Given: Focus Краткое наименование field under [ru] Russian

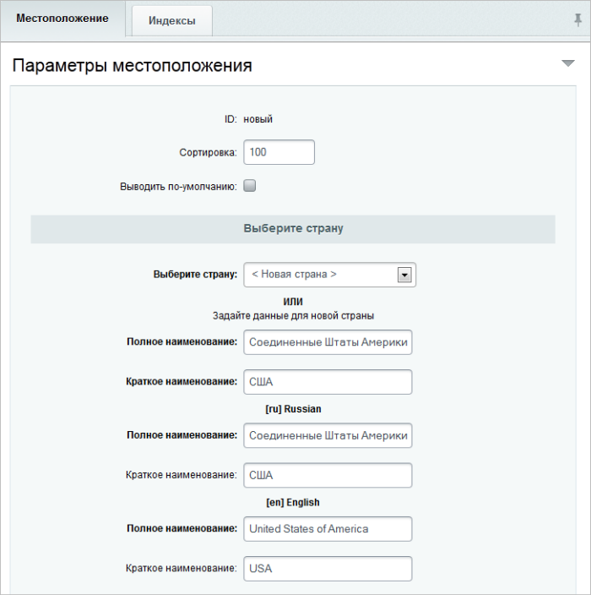Looking at the screenshot, I should (328, 476).
